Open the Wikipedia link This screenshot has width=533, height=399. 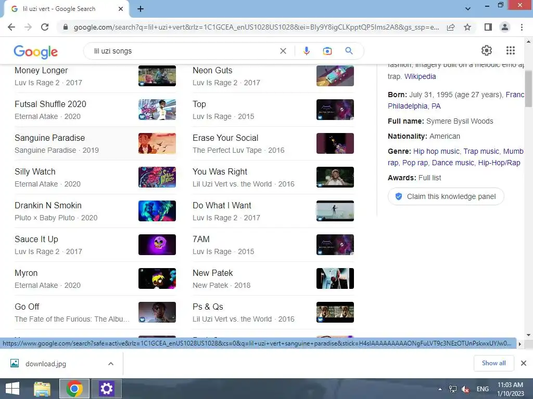click(x=420, y=76)
